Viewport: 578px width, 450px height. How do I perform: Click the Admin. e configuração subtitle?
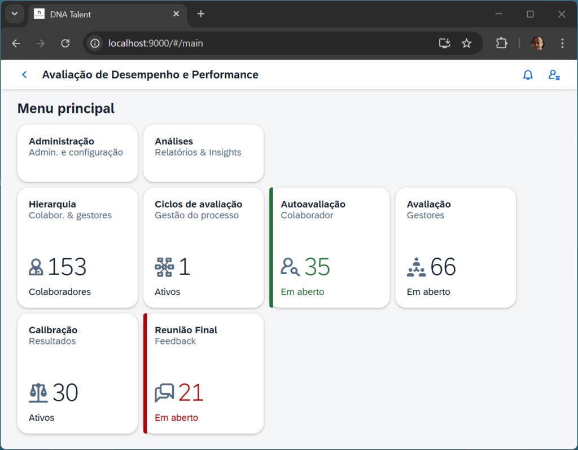[76, 152]
